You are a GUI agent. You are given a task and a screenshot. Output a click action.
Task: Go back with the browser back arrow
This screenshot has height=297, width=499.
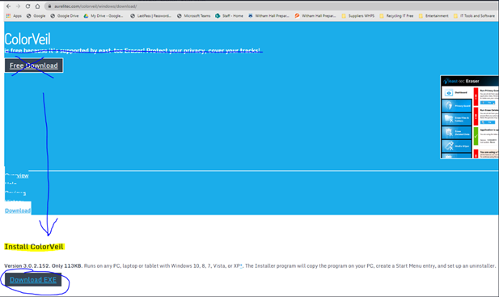point(9,6)
